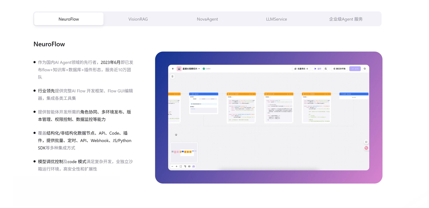This screenshot has height=208, width=429.
Task: Toggle the canvas outline list icon
Action: (173, 76)
